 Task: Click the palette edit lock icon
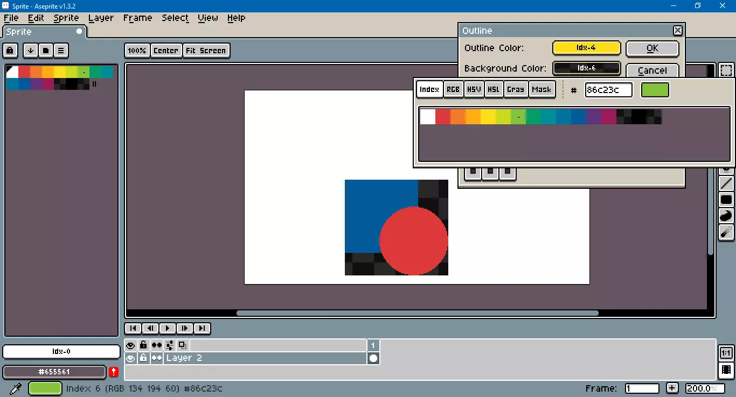tap(10, 51)
